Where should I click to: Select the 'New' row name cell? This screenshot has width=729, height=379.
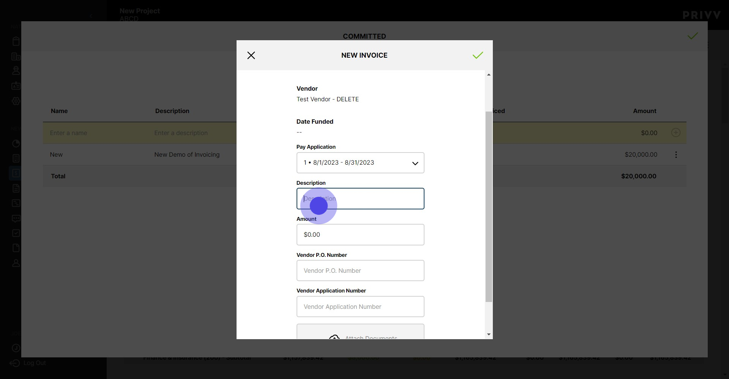coord(57,155)
